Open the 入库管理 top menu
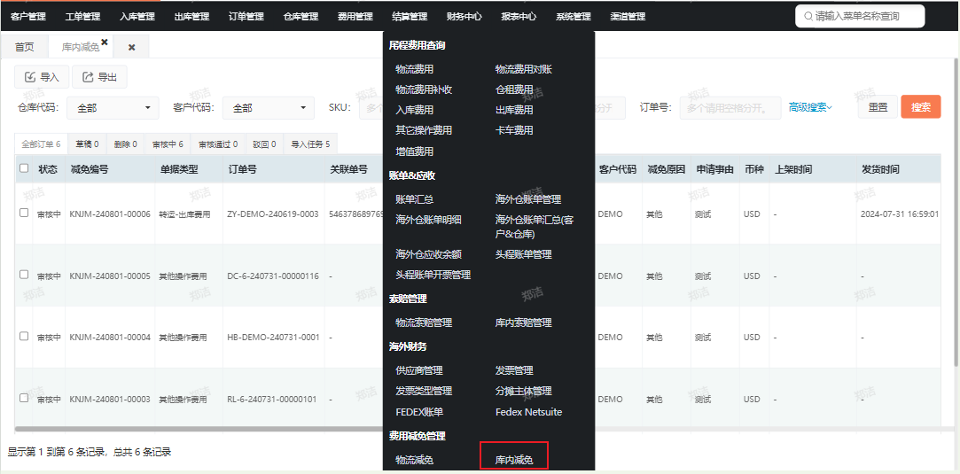Viewport: 960px width, 474px height. [137, 17]
